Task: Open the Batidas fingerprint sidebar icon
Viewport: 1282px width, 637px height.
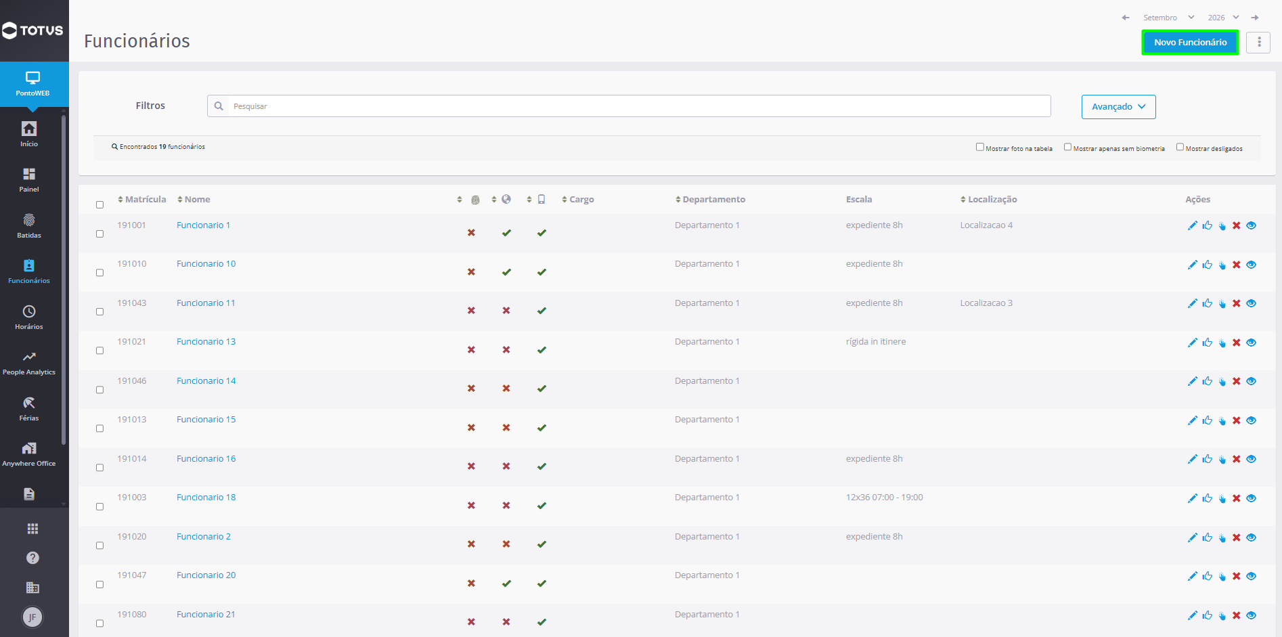Action: [29, 225]
